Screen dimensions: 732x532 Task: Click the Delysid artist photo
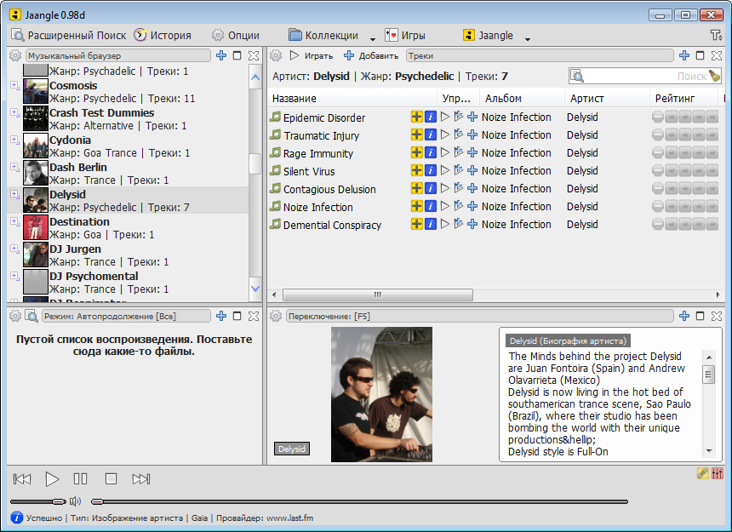click(381, 394)
